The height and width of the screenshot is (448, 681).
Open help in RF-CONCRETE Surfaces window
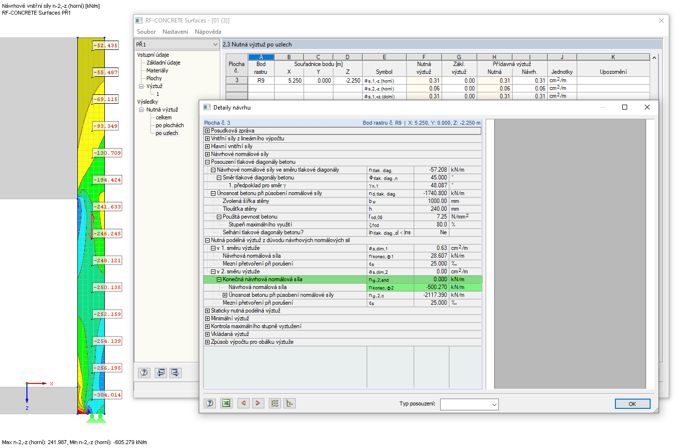point(144,373)
